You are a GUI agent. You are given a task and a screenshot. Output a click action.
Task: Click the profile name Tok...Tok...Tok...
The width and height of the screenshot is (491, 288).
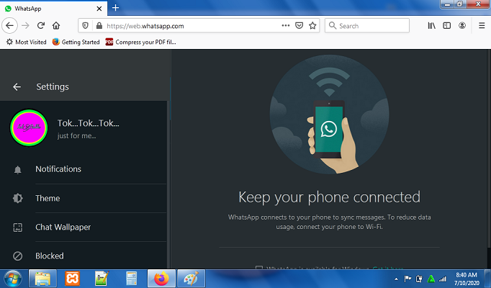tap(89, 123)
